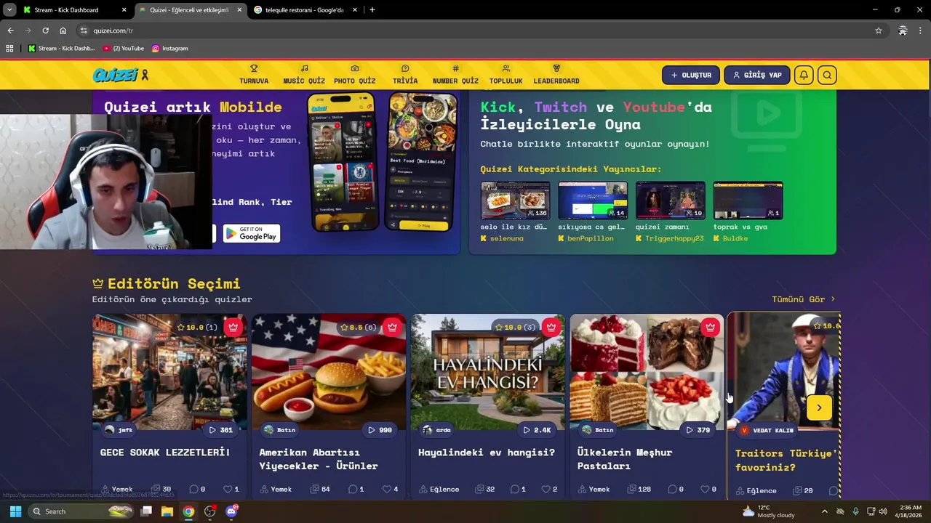Click the VEDAT KALIN author label
The image size is (931, 523).
[767, 430]
